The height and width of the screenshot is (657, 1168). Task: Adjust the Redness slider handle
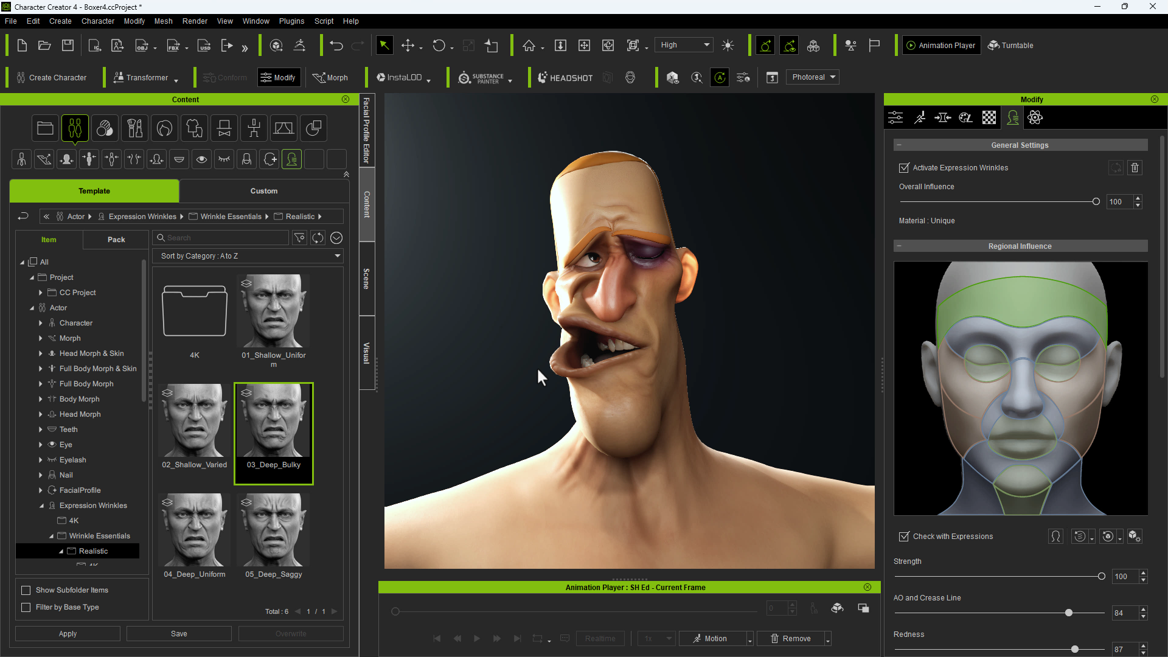point(1075,650)
